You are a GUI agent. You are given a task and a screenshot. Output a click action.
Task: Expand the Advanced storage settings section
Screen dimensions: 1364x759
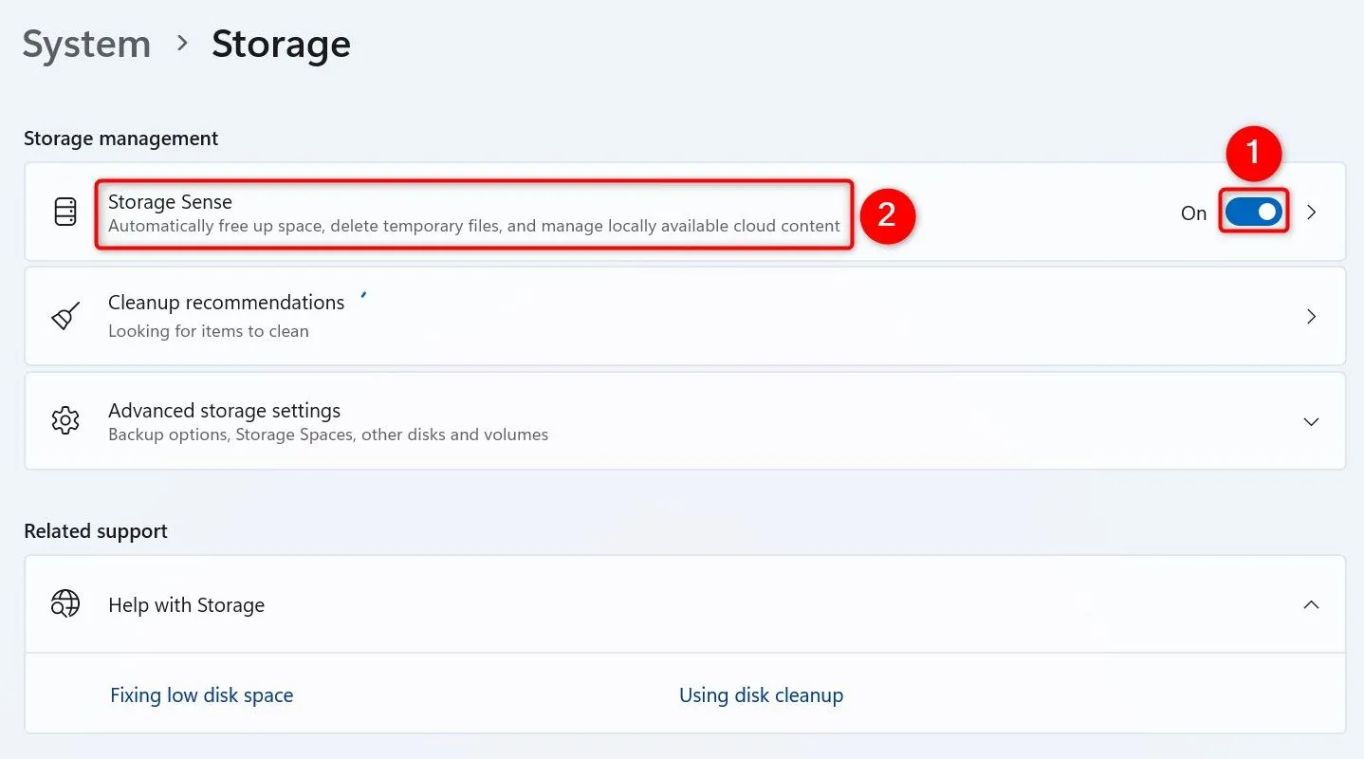(1311, 420)
